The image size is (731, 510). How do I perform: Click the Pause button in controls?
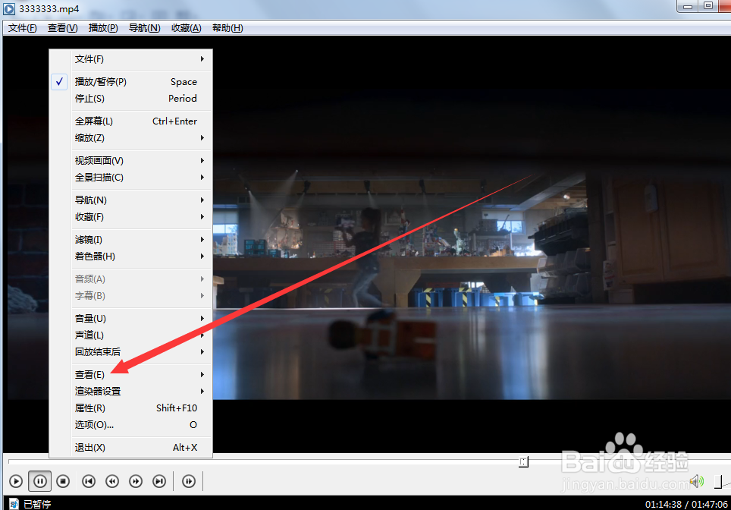pos(40,481)
